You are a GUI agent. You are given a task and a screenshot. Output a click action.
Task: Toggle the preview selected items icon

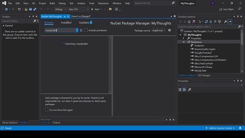(230, 21)
